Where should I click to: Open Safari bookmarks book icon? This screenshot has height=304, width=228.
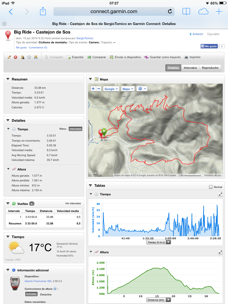pos(186,12)
